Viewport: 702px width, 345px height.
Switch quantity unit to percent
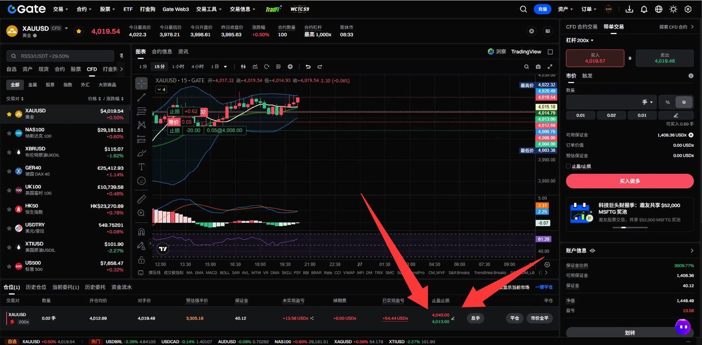click(667, 102)
